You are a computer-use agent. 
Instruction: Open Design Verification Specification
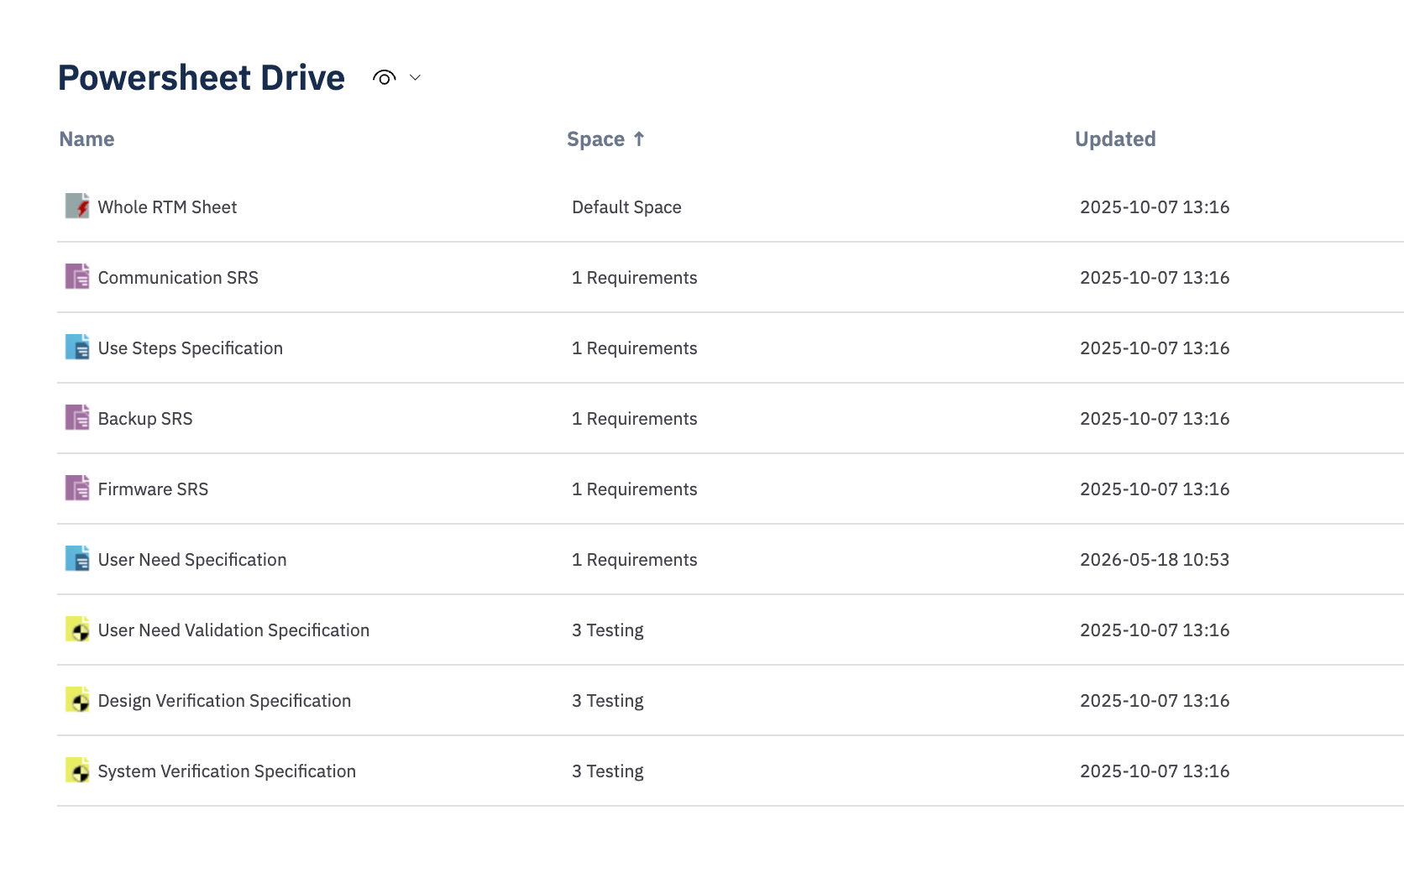point(224,701)
